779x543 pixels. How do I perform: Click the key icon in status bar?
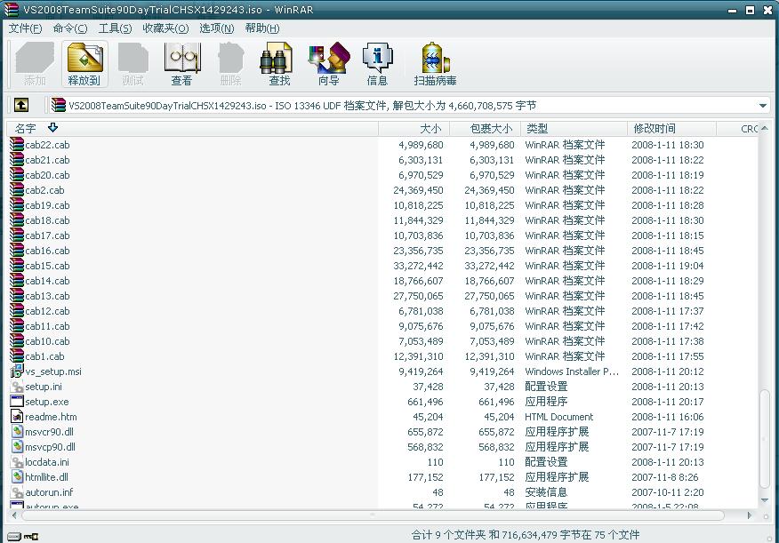(x=31, y=536)
